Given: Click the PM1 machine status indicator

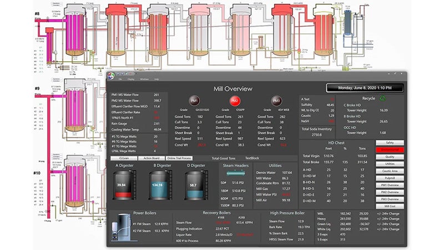Looking at the screenshot, I should 194,100.
